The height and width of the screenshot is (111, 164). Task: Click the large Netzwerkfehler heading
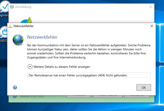click(x=42, y=37)
